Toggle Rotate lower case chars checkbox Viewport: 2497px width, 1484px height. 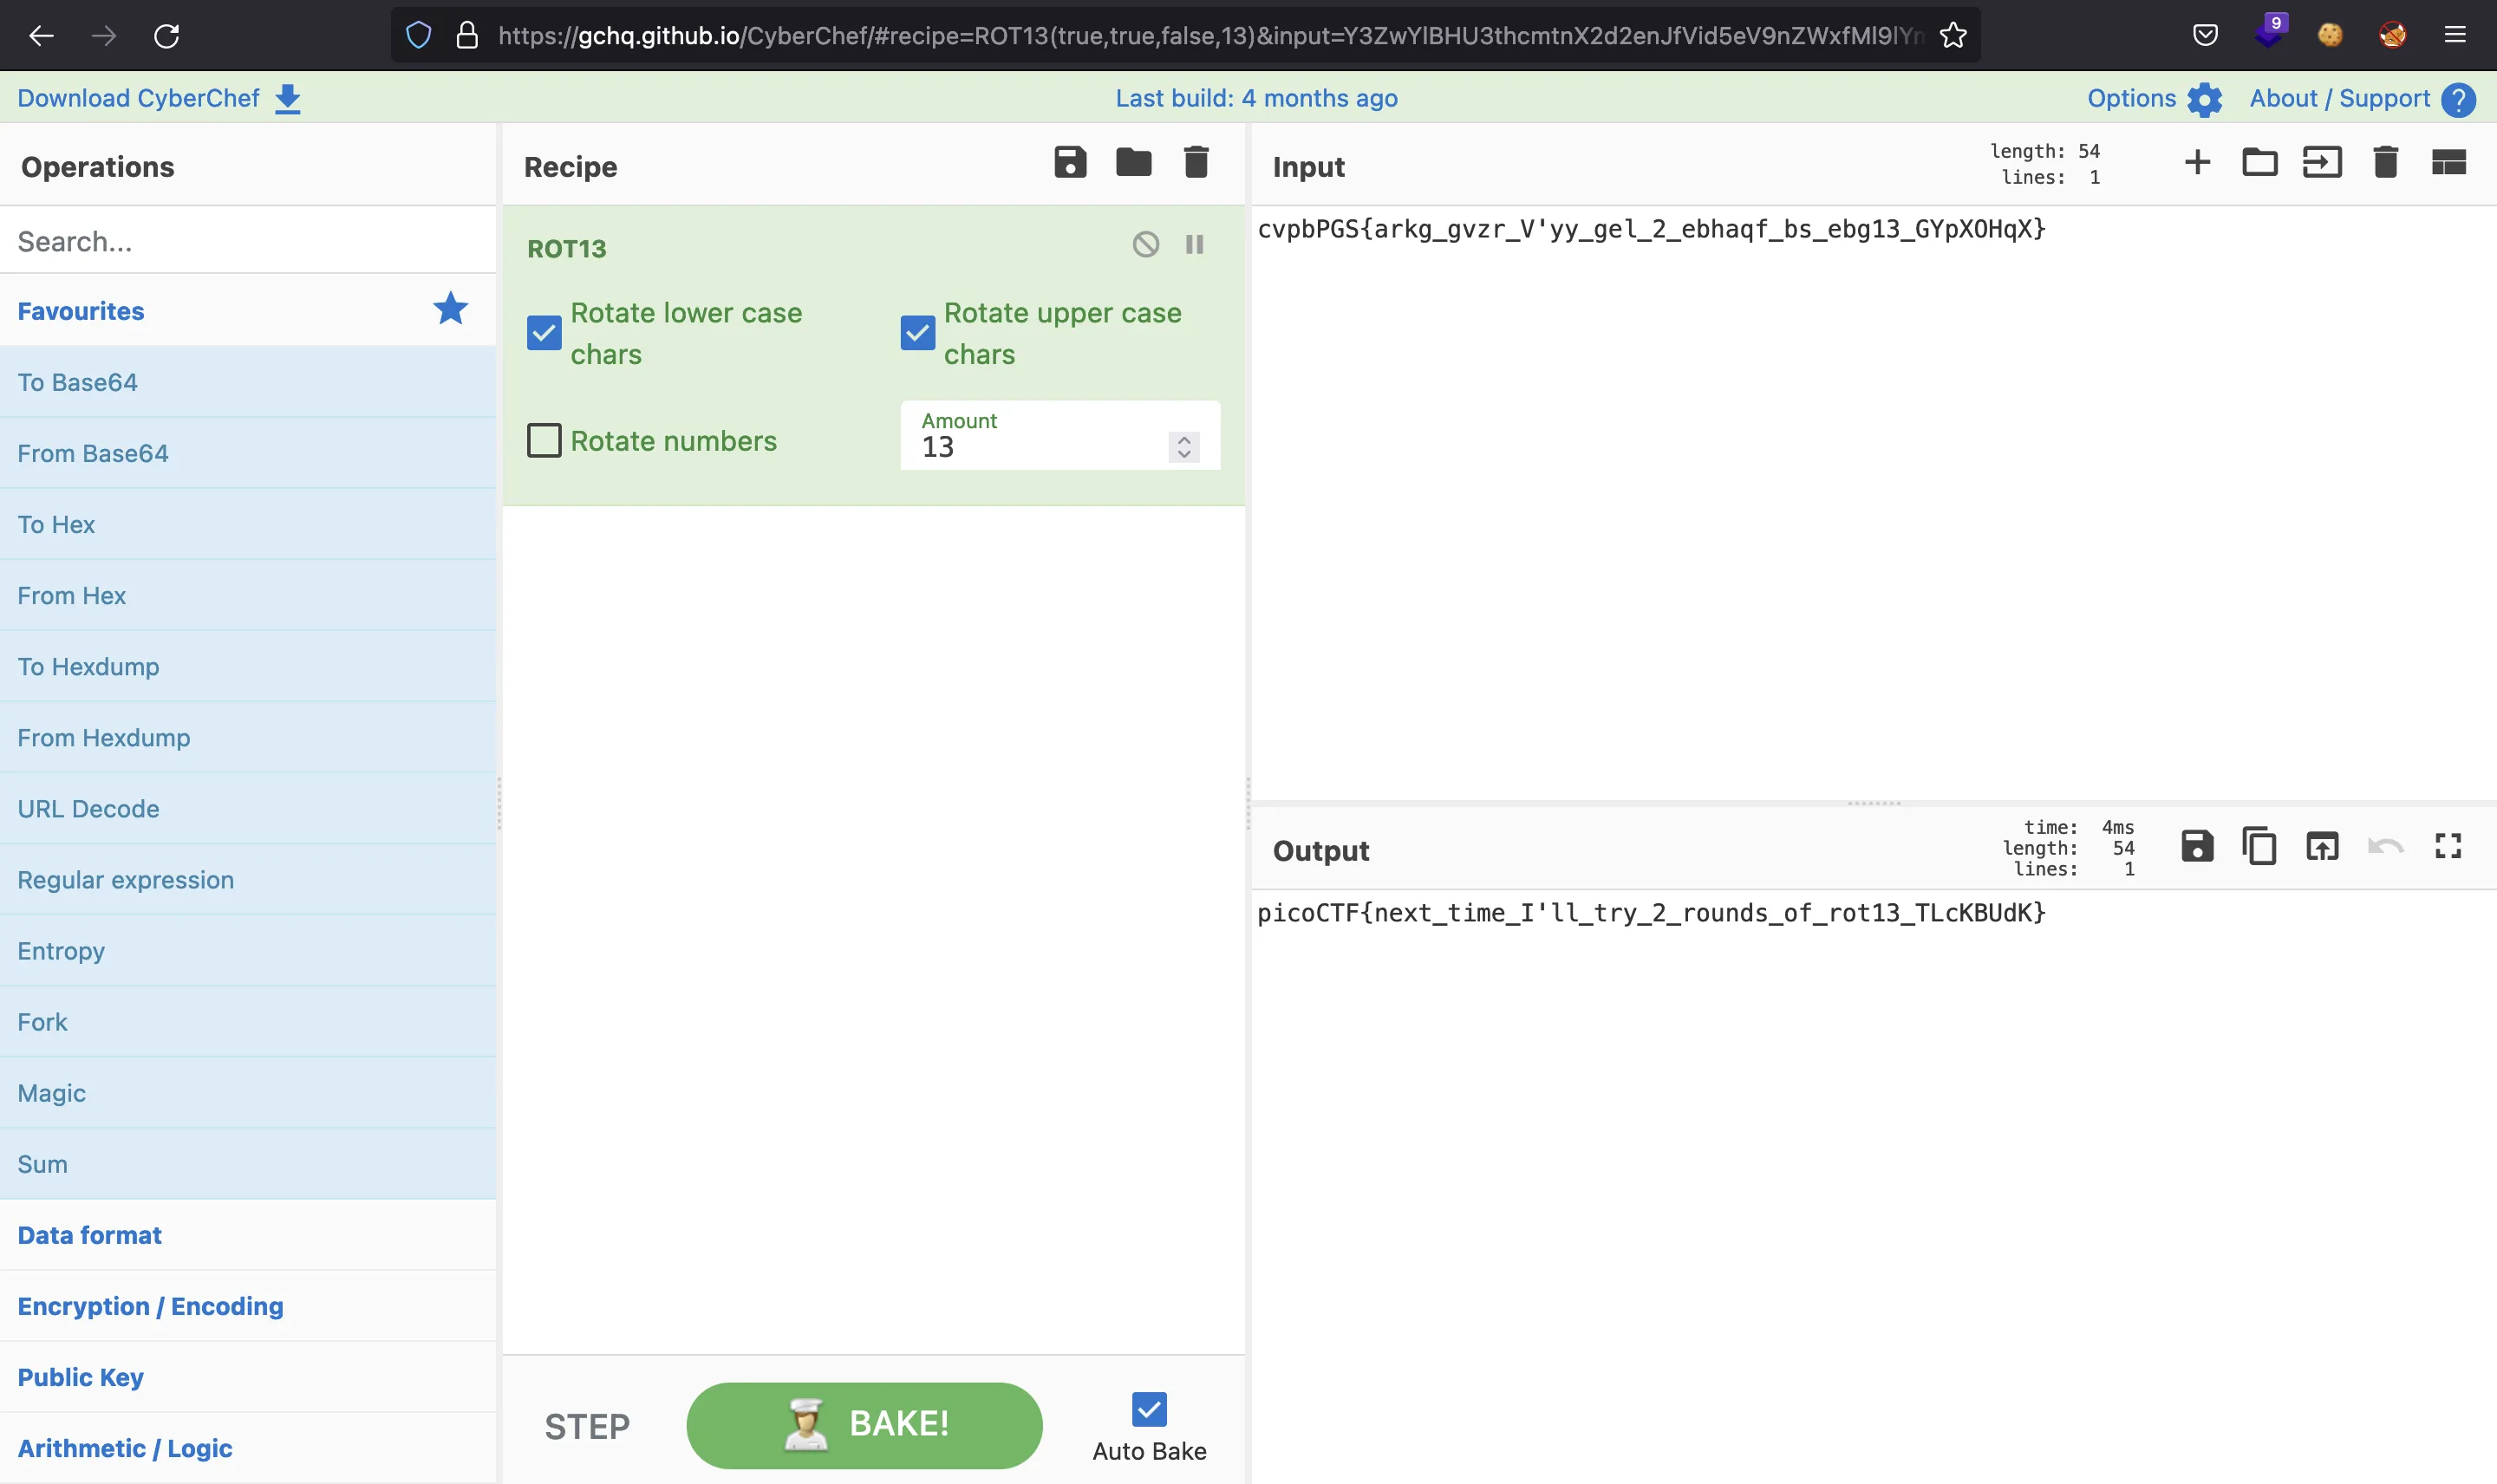[544, 333]
